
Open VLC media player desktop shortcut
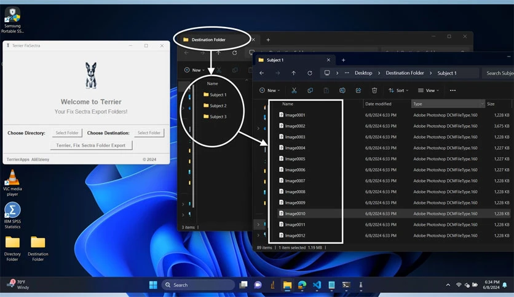(x=12, y=183)
